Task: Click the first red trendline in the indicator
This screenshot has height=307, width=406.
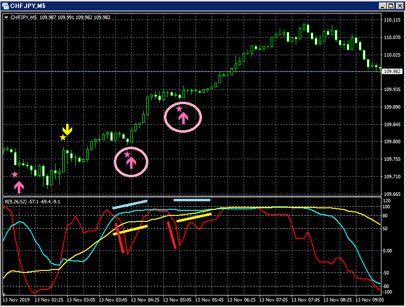Action: point(120,238)
